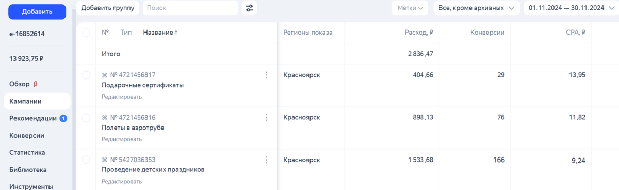Click the total spend value 2 836,47
Viewport: 619px width, 190px height.
[x=420, y=54]
